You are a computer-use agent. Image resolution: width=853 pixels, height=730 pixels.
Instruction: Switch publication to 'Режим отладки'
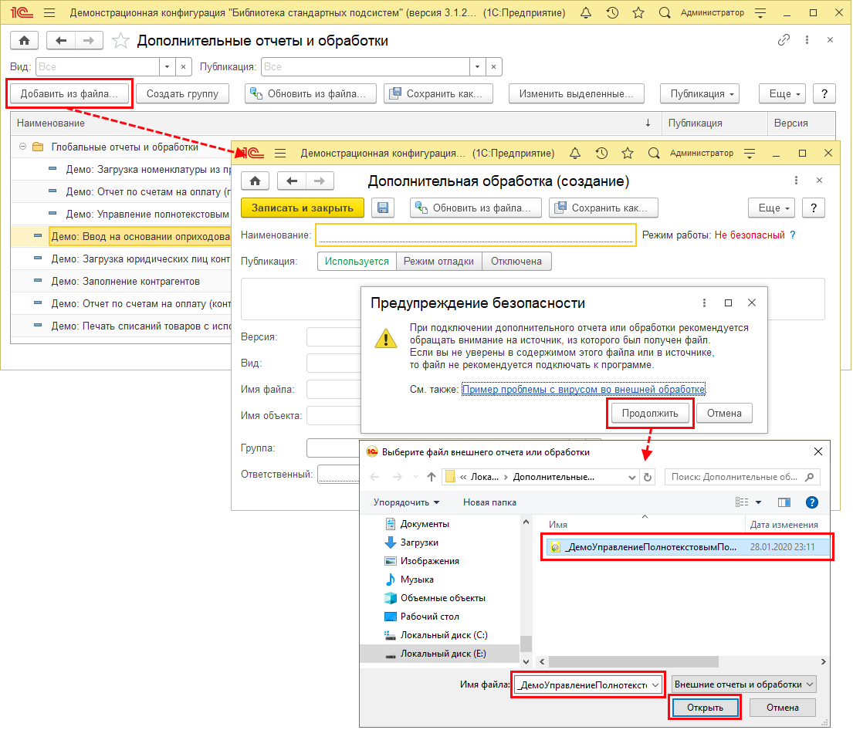click(439, 262)
